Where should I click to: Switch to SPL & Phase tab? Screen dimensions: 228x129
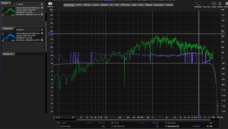[69, 5]
